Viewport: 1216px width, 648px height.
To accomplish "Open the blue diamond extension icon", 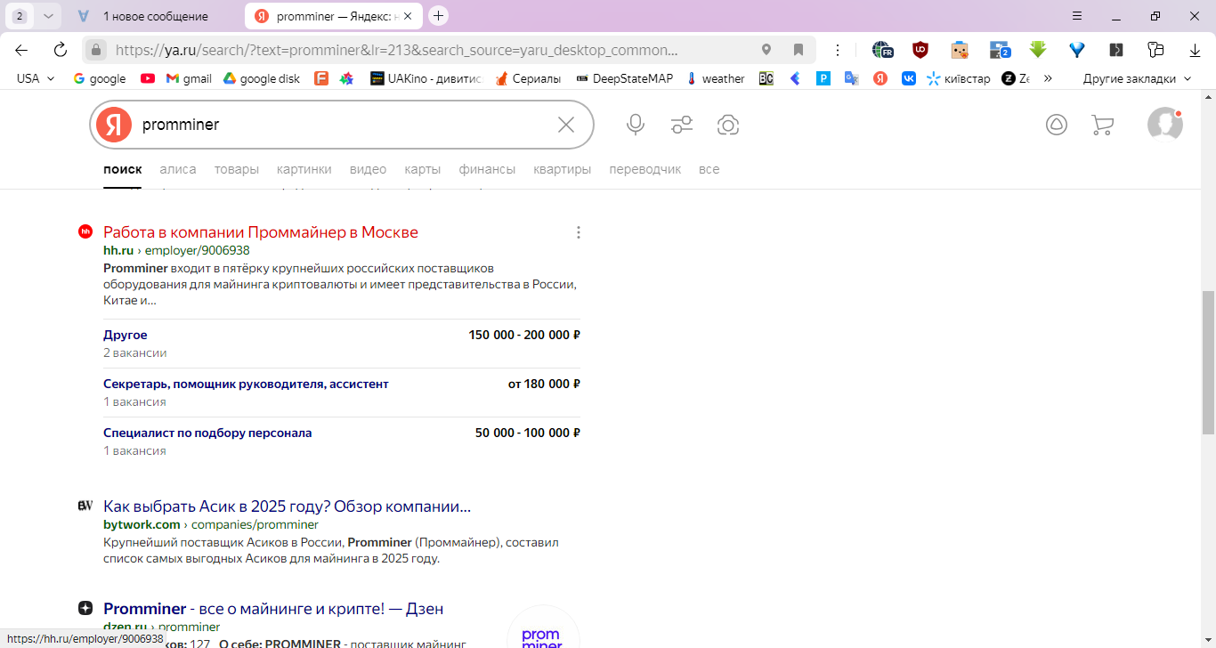I will (1077, 50).
